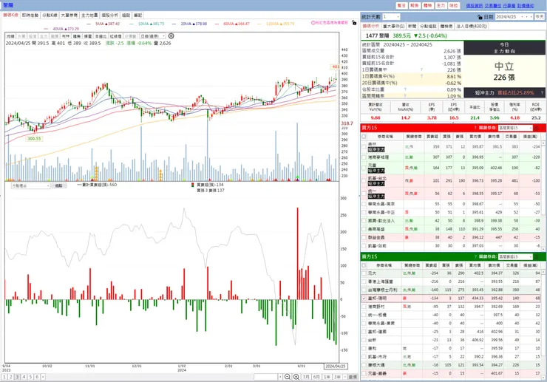Click 今天 button next to date
This screenshot has height=382, width=547.
[x=540, y=17]
